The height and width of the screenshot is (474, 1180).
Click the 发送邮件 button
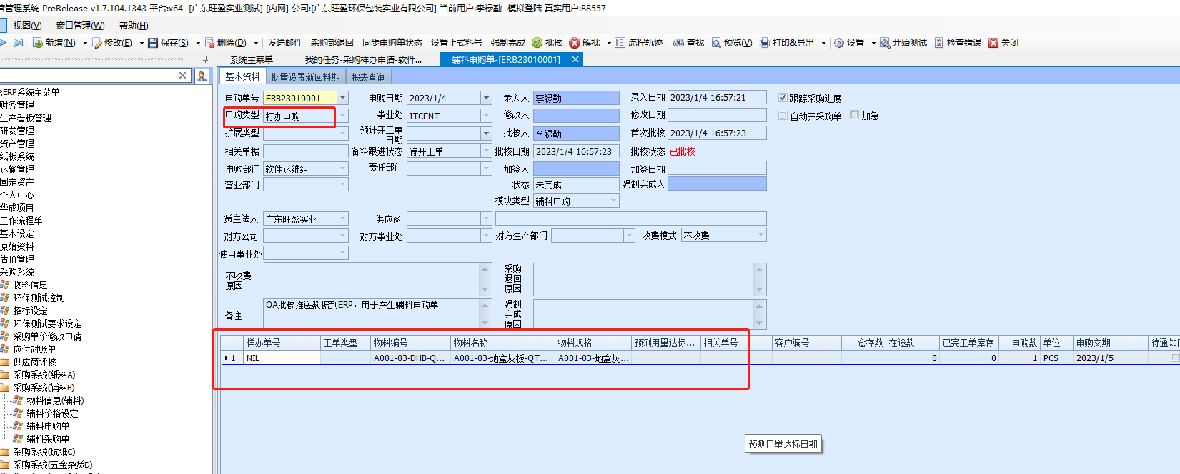click(x=285, y=43)
